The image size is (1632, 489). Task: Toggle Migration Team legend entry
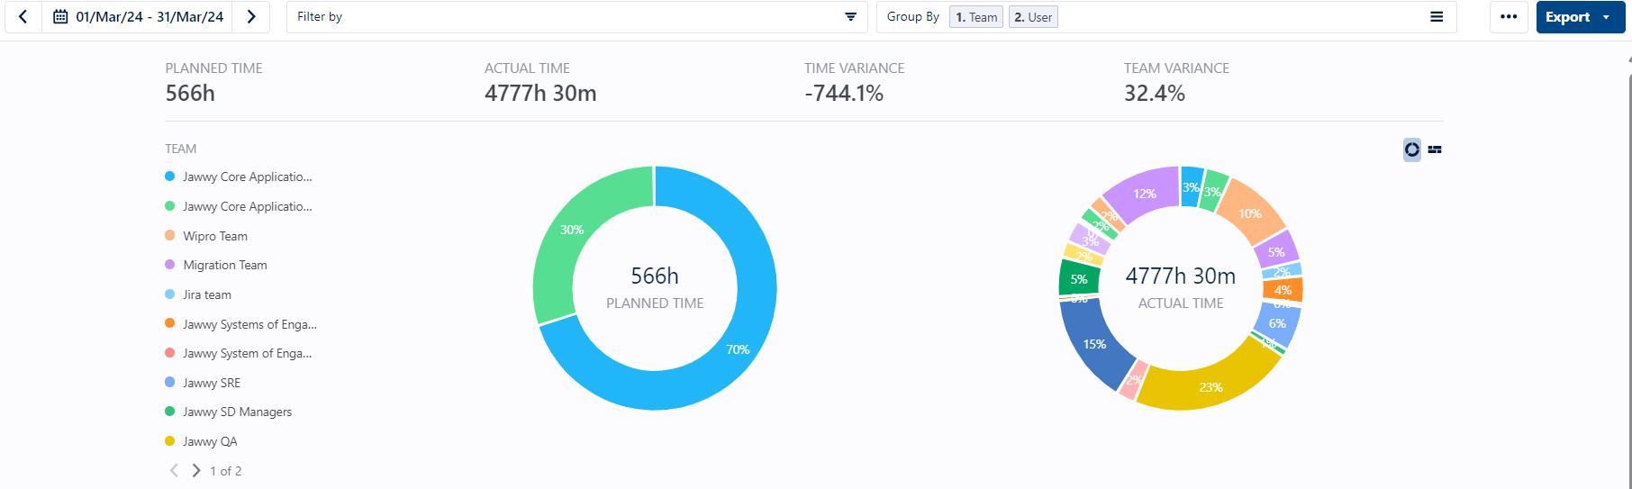coord(224,265)
